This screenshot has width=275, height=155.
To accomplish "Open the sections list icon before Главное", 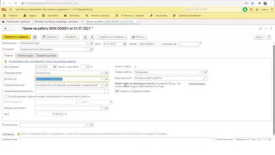I will point(4,15).
